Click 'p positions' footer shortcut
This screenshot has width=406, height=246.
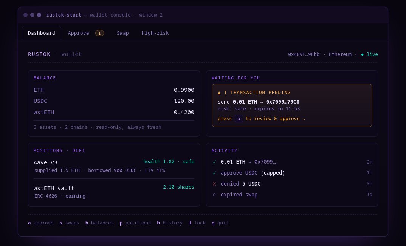(135, 223)
